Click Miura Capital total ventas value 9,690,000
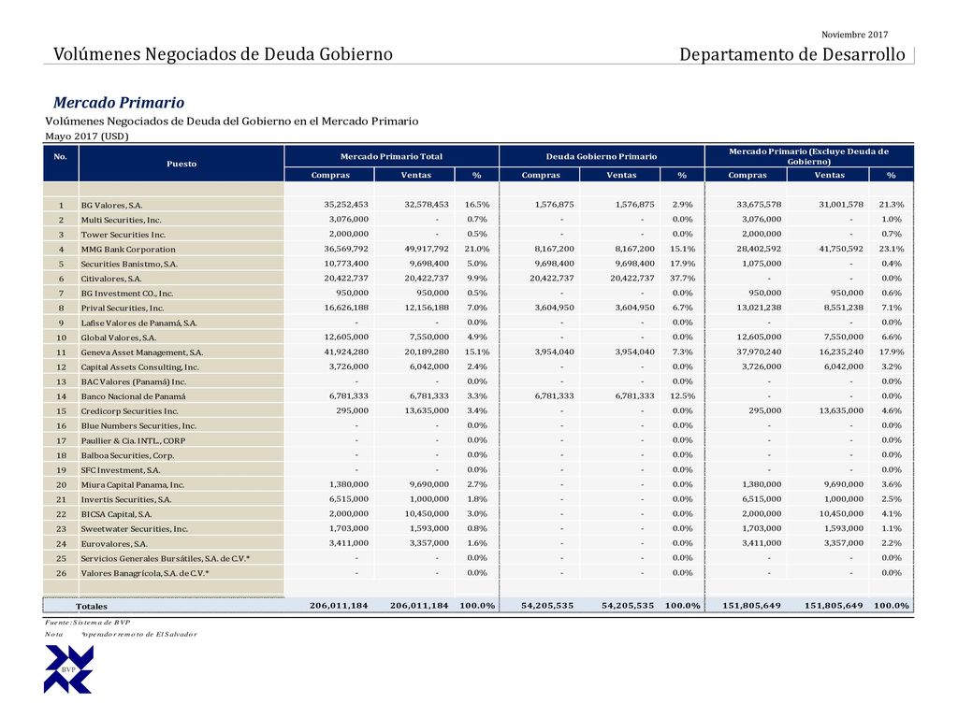958x718 pixels. 428,484
